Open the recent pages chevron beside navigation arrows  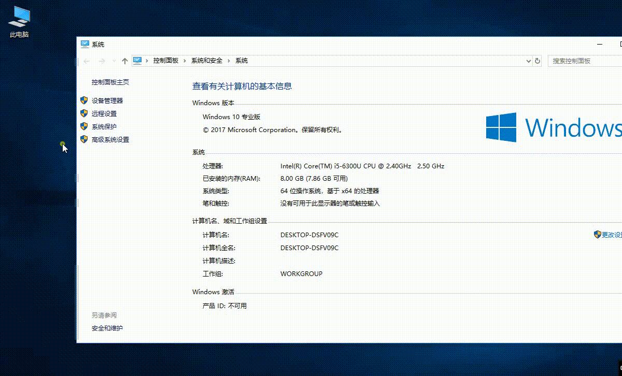[x=112, y=61]
